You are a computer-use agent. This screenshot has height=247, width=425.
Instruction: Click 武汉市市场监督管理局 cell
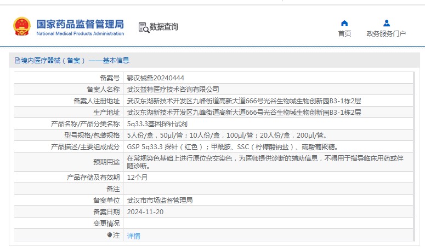pos(160,200)
